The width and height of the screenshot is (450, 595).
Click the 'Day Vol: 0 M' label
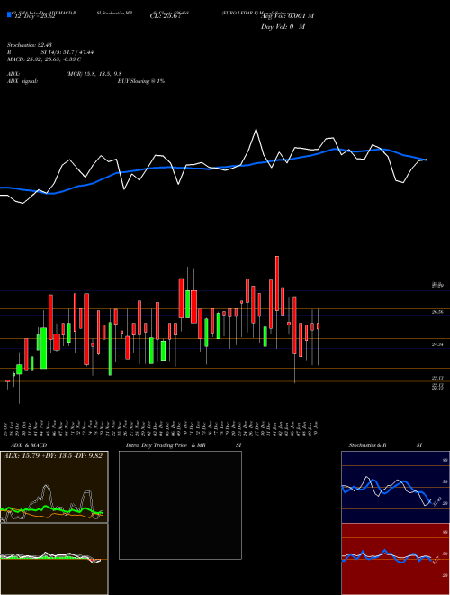pyautogui.click(x=283, y=27)
